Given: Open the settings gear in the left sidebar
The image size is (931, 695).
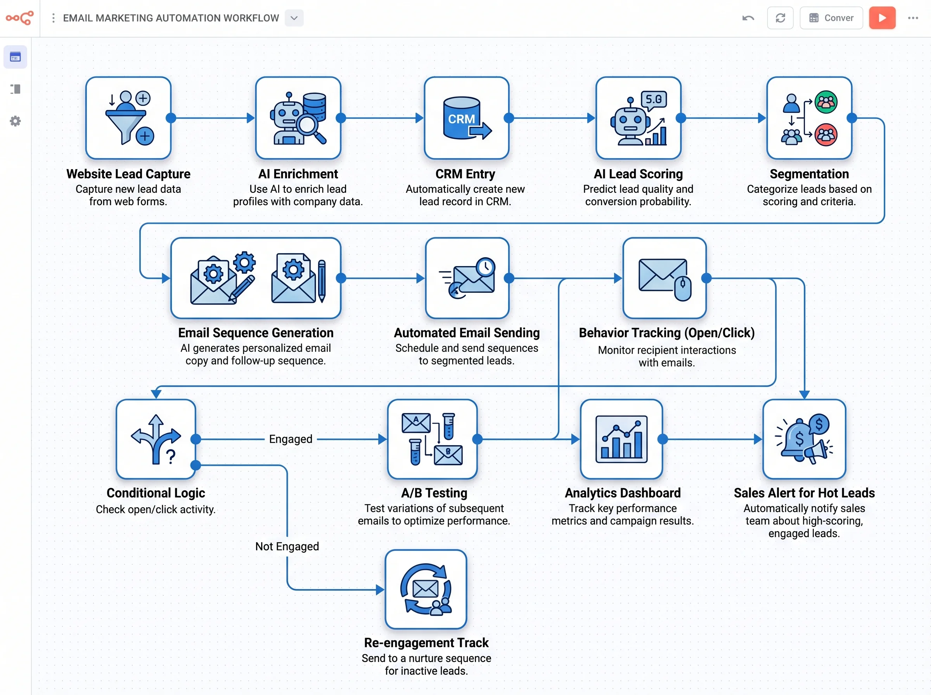Looking at the screenshot, I should tap(15, 121).
